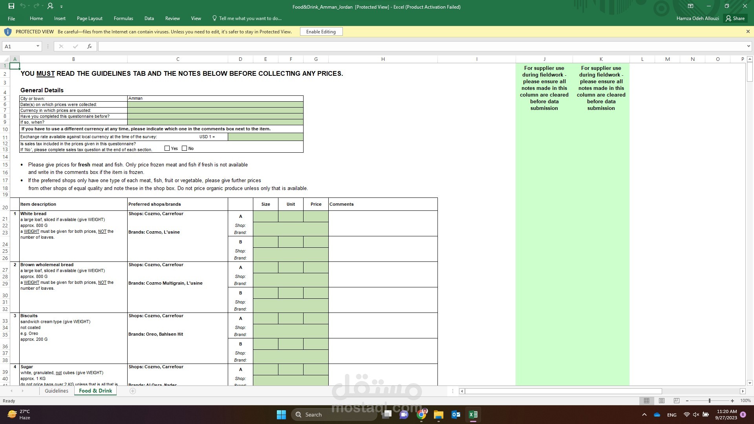Open the Formulas ribbon tab

pos(123,18)
